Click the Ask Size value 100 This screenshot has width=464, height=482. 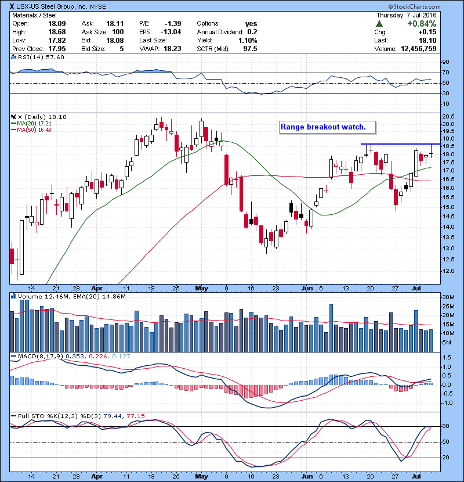tap(118, 32)
